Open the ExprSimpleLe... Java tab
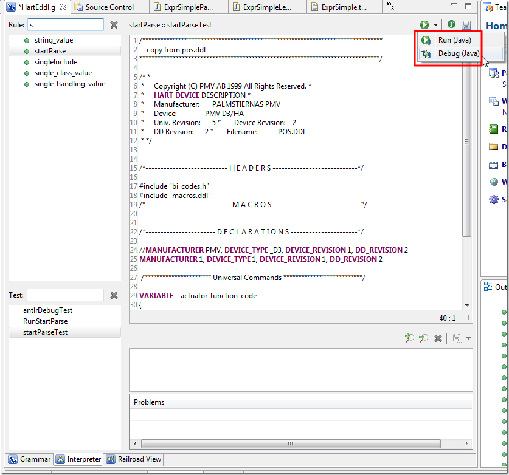509x475 pixels. point(267,7)
